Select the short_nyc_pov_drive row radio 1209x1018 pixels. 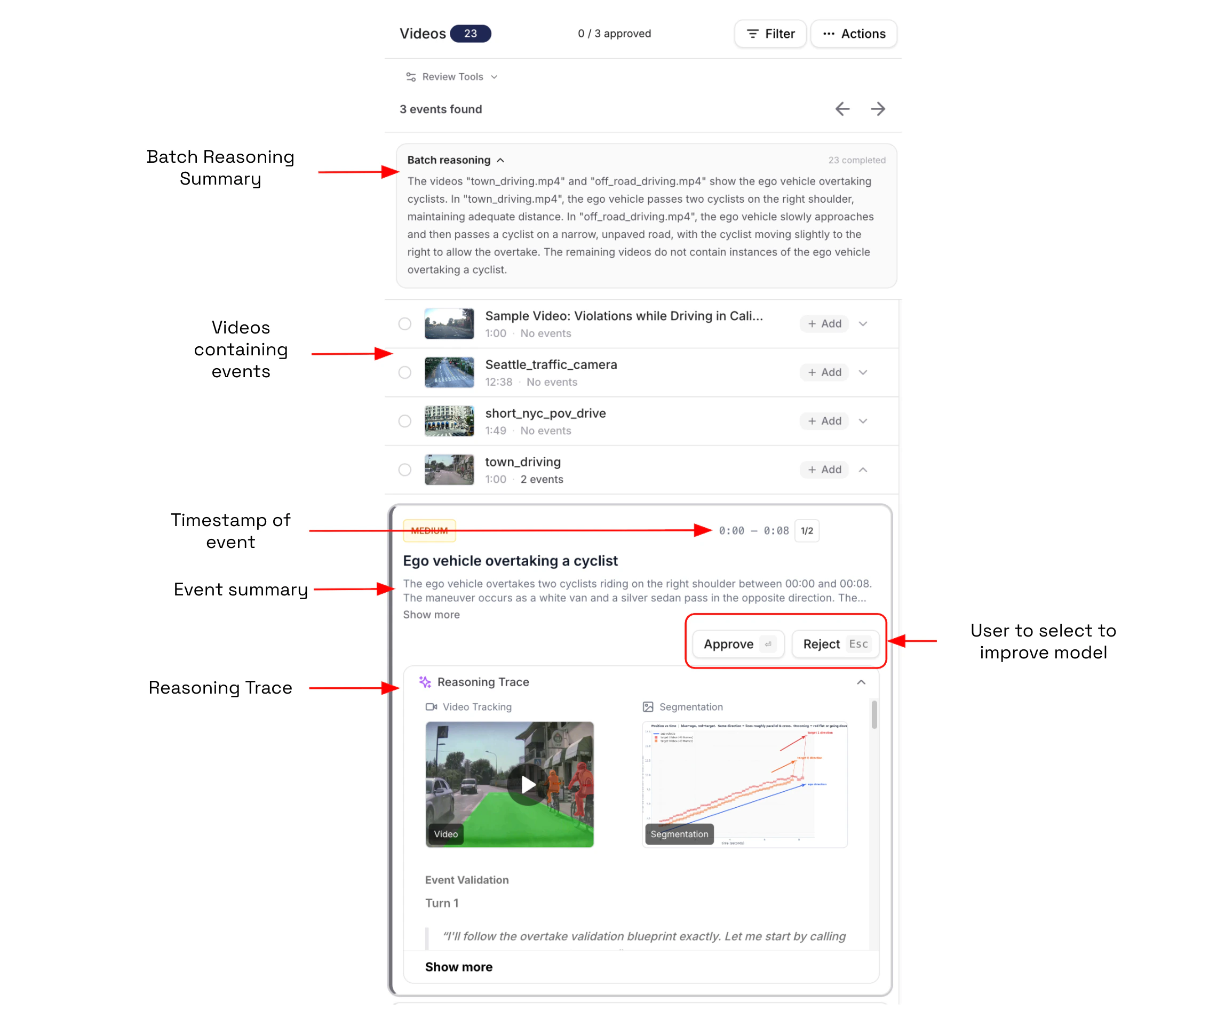(405, 421)
